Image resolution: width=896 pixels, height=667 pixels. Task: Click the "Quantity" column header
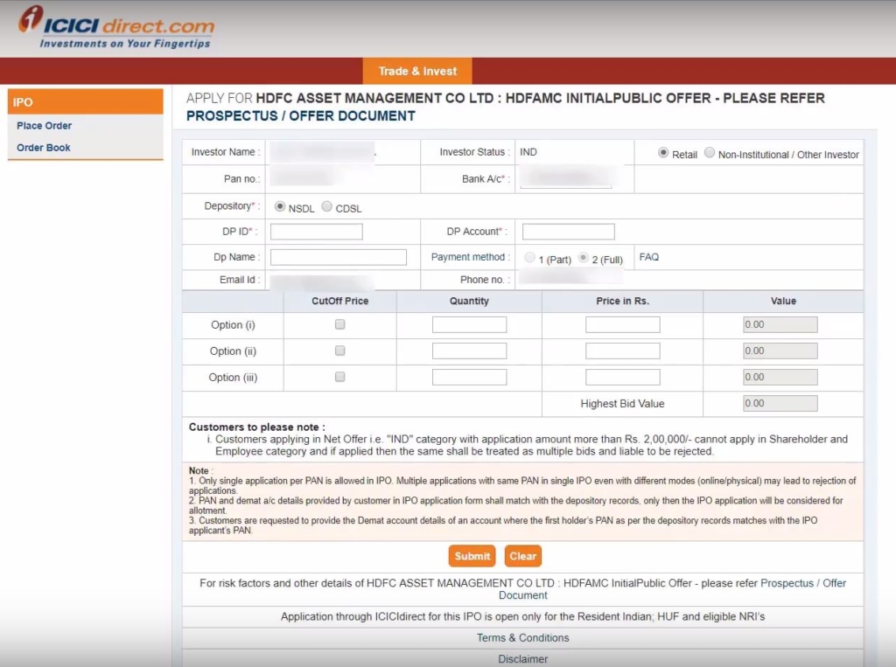[469, 301]
